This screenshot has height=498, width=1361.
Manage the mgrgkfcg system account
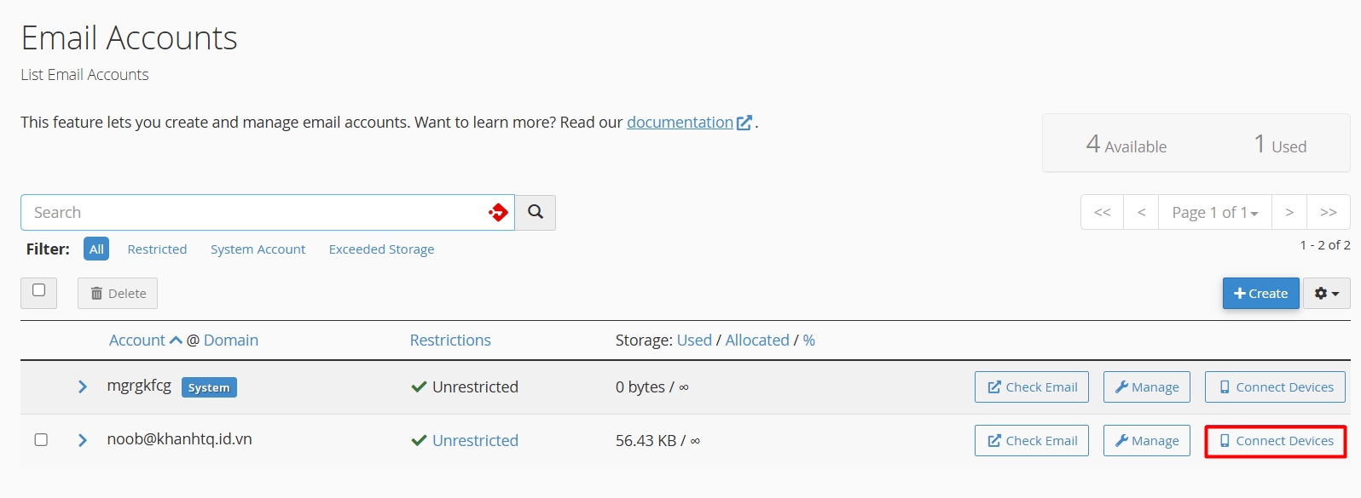coord(1147,387)
